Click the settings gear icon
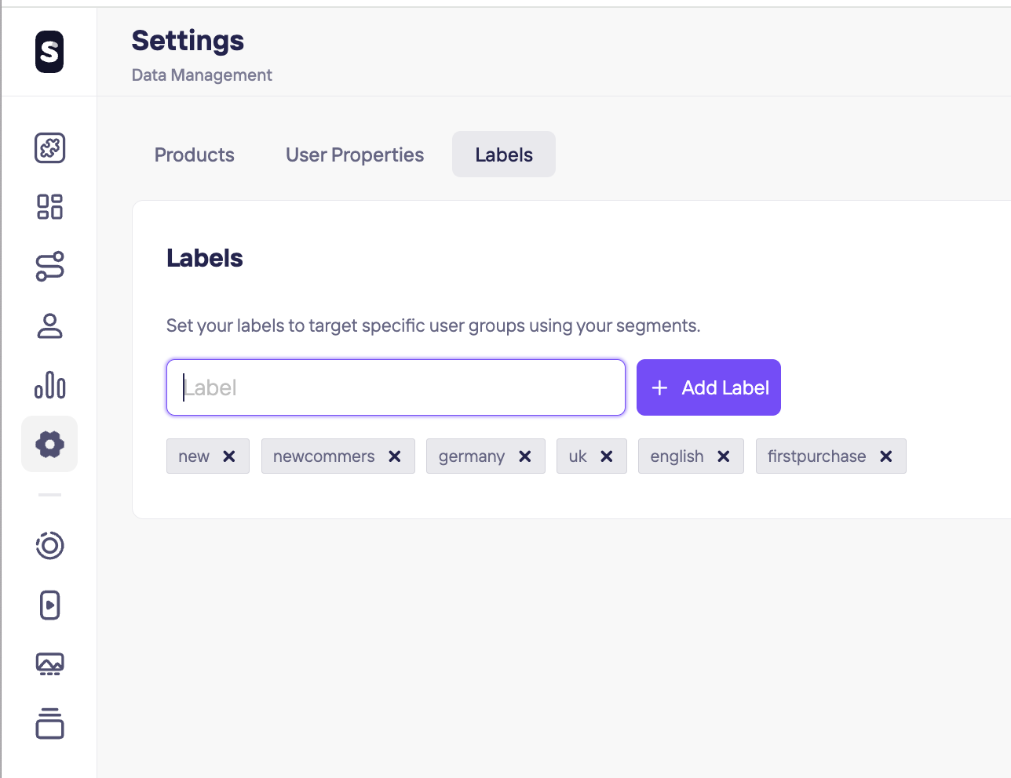Image resolution: width=1011 pixels, height=778 pixels. click(49, 444)
